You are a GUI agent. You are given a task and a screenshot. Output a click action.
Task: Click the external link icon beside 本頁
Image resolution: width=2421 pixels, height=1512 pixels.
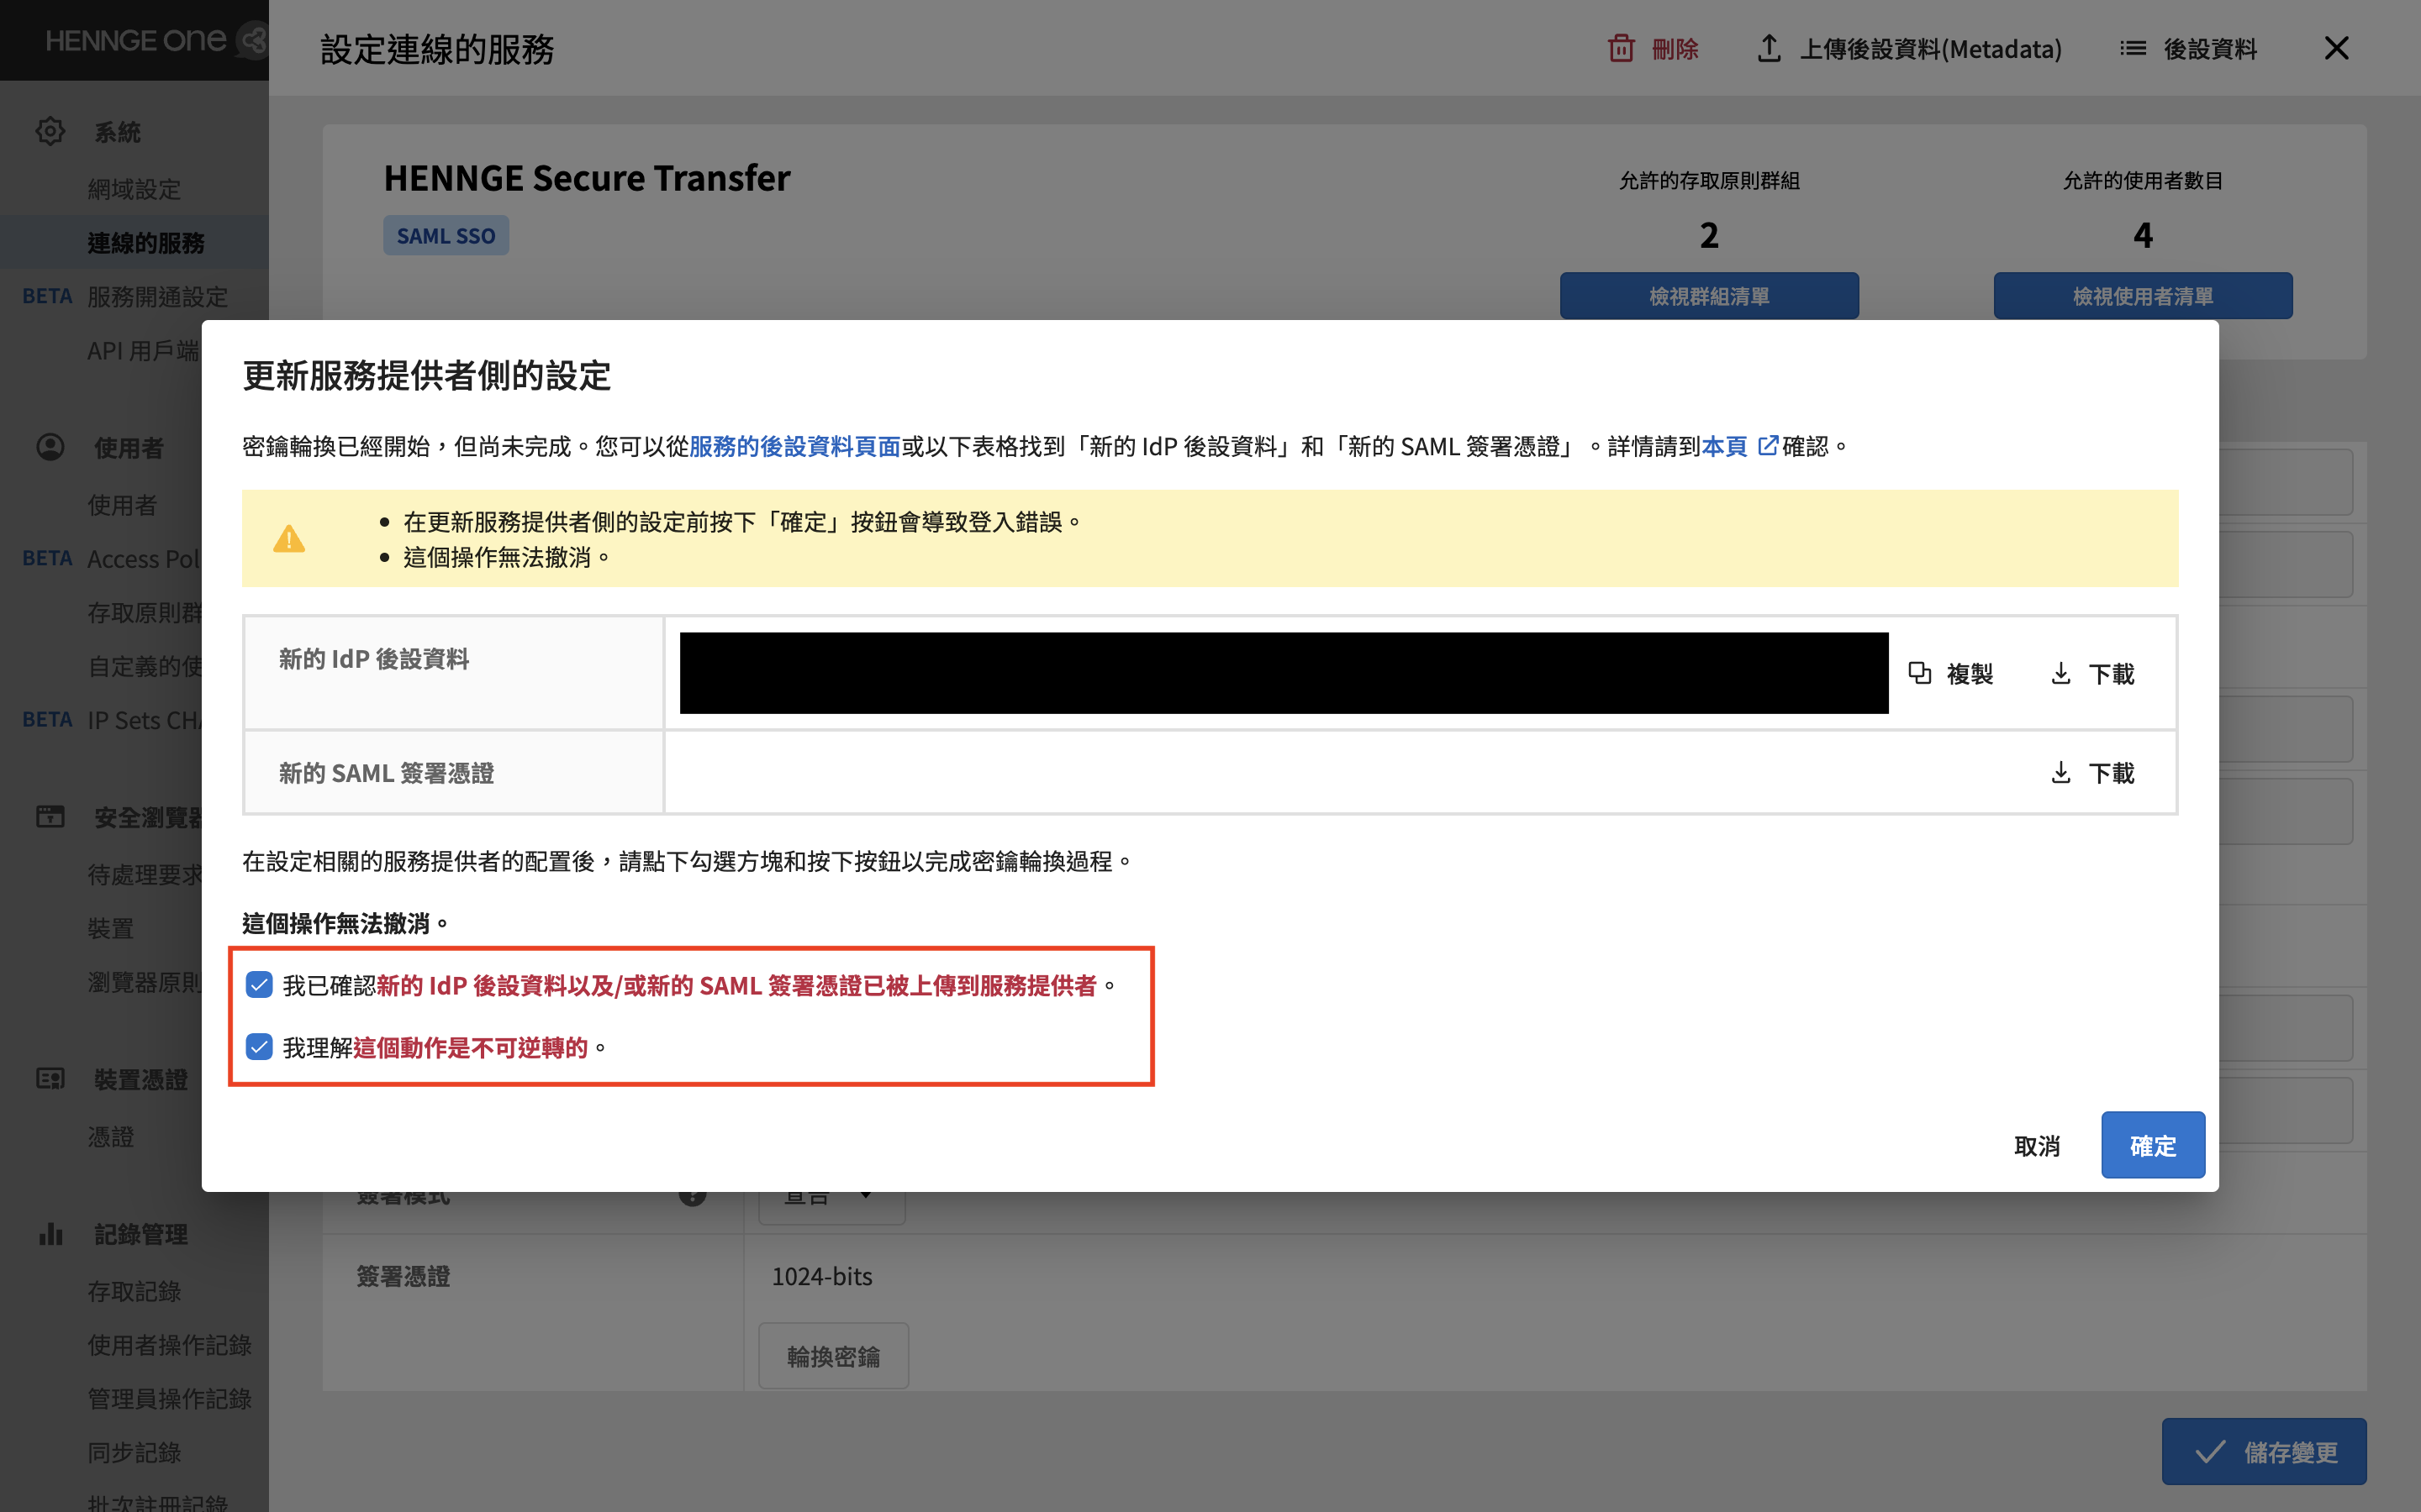[x=1768, y=446]
